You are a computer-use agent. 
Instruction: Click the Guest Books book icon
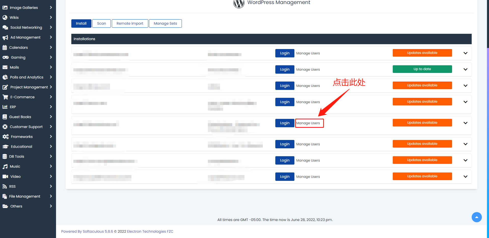pyautogui.click(x=5, y=117)
